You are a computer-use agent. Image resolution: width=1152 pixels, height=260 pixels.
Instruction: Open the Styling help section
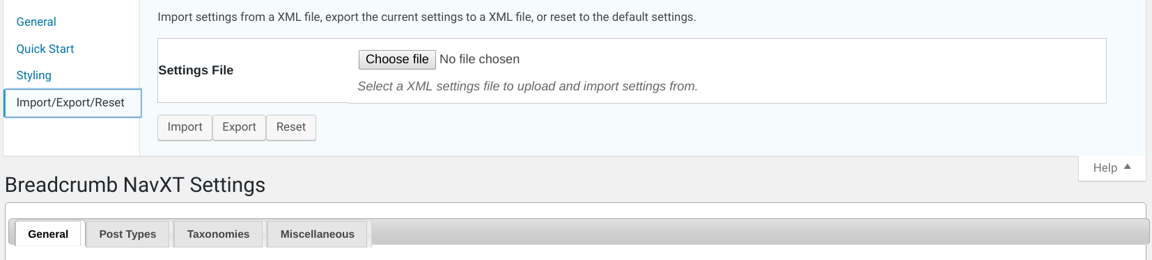click(x=34, y=75)
